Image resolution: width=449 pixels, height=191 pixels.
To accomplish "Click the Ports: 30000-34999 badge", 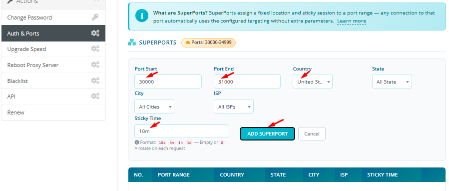I will 208,42.
